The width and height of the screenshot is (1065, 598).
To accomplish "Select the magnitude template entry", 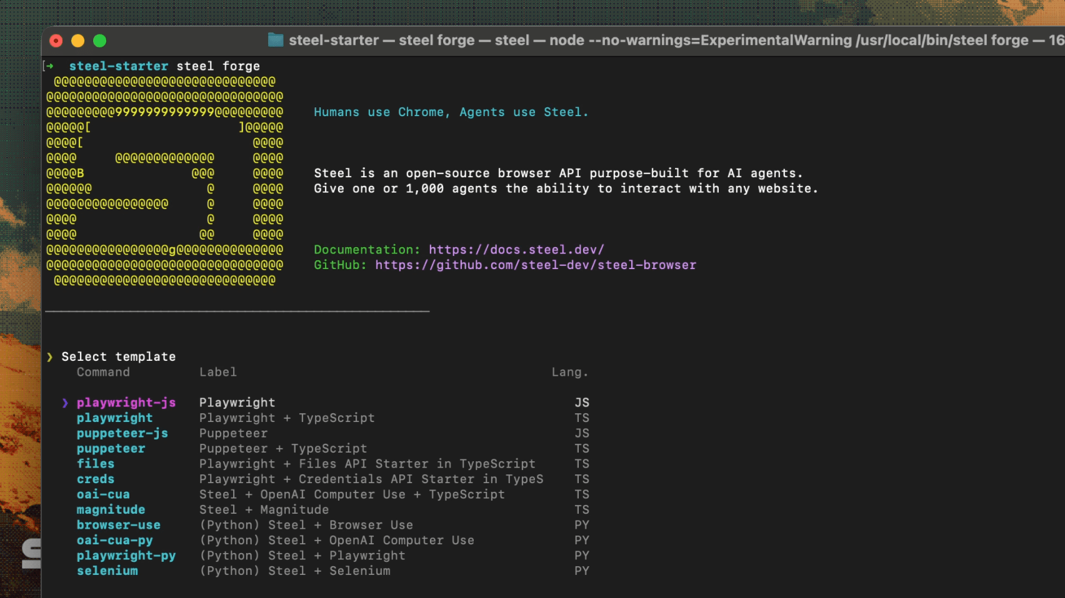I will pos(111,510).
